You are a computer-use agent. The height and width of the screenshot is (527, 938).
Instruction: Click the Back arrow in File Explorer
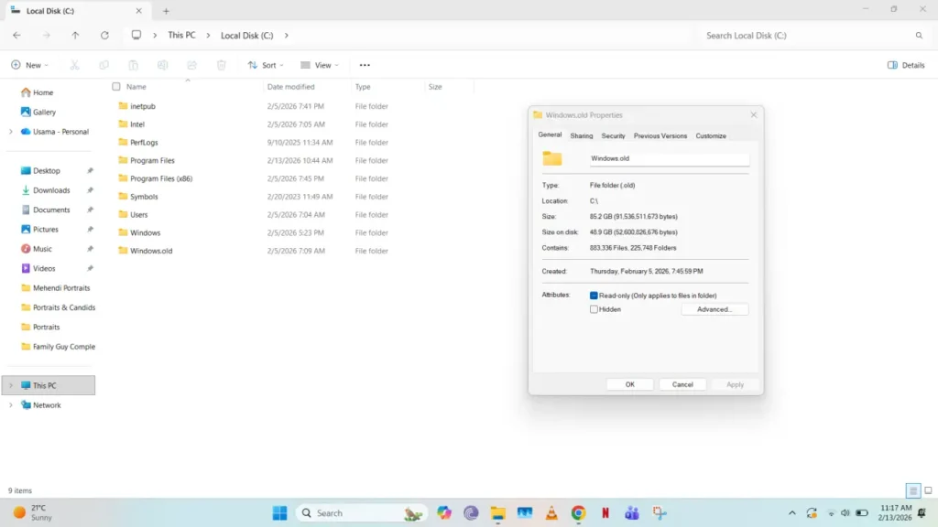tap(16, 36)
